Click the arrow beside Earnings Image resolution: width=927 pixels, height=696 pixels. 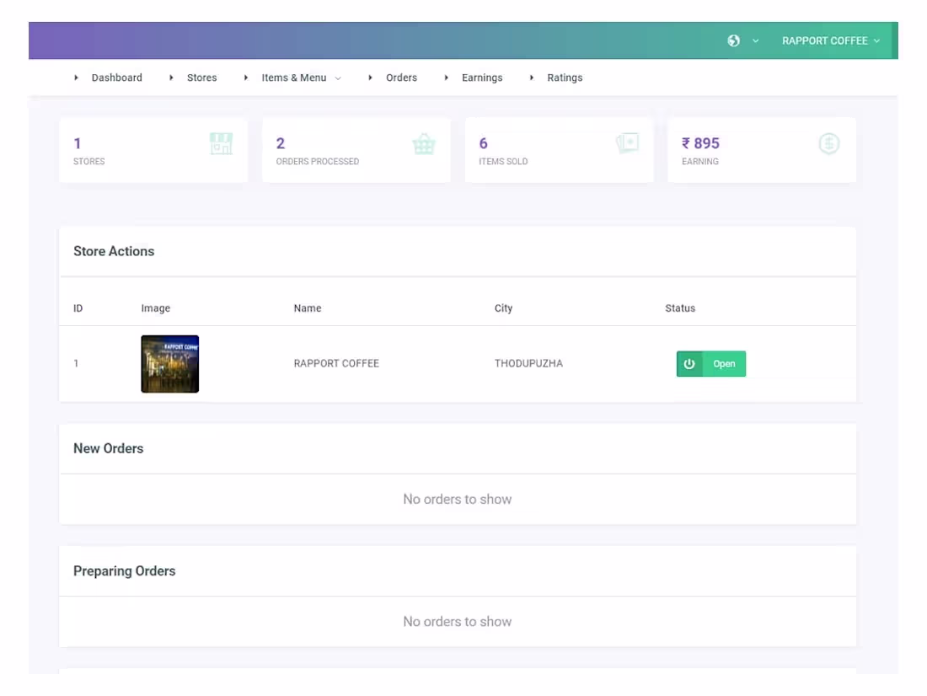[446, 78]
